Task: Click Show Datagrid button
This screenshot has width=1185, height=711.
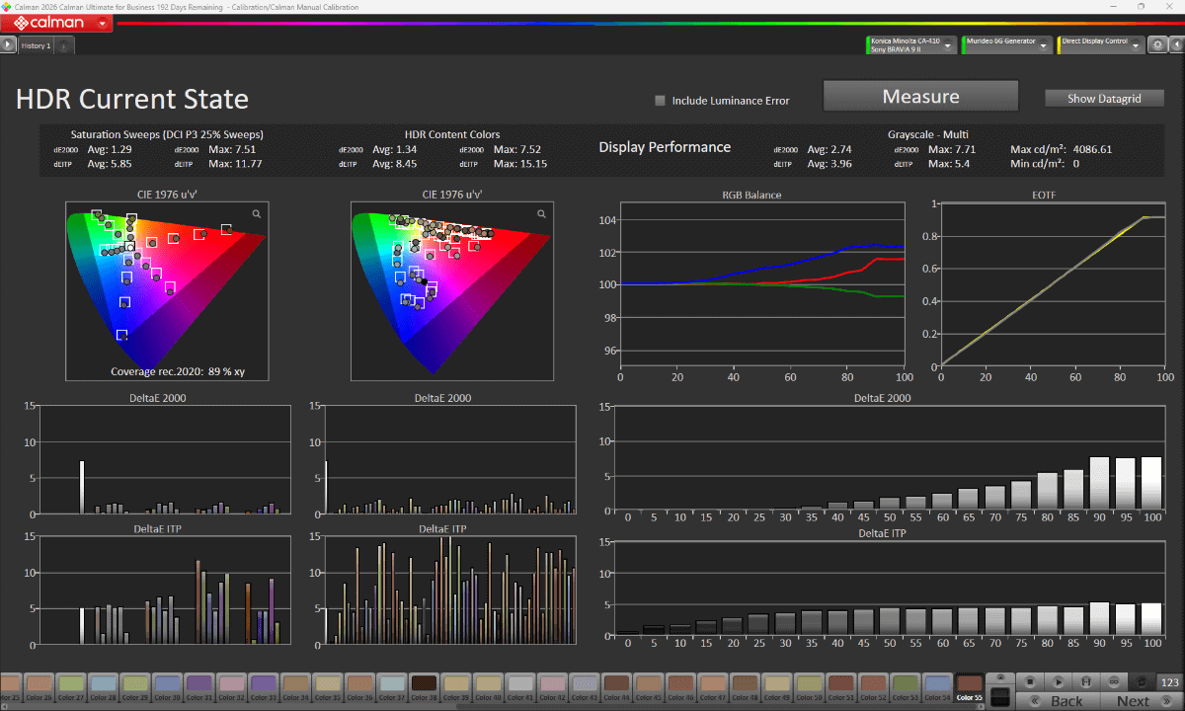Action: pos(1104,98)
